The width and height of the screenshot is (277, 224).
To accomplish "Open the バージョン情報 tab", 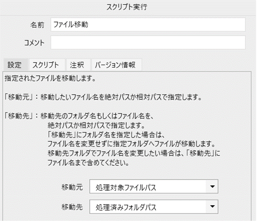I will pos(115,65).
